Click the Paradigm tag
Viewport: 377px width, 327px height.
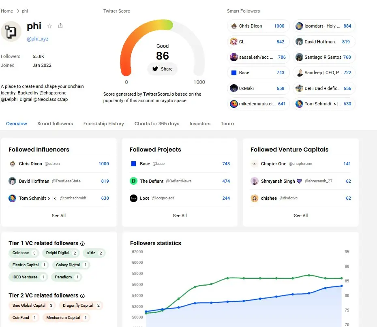pyautogui.click(x=66, y=277)
